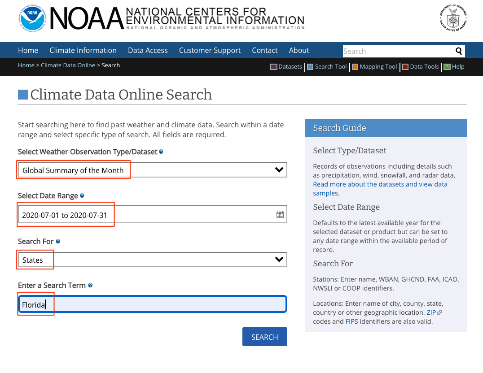Screen dimensions: 483x373
Task: Click the magnifying glass search icon
Action: click(458, 51)
